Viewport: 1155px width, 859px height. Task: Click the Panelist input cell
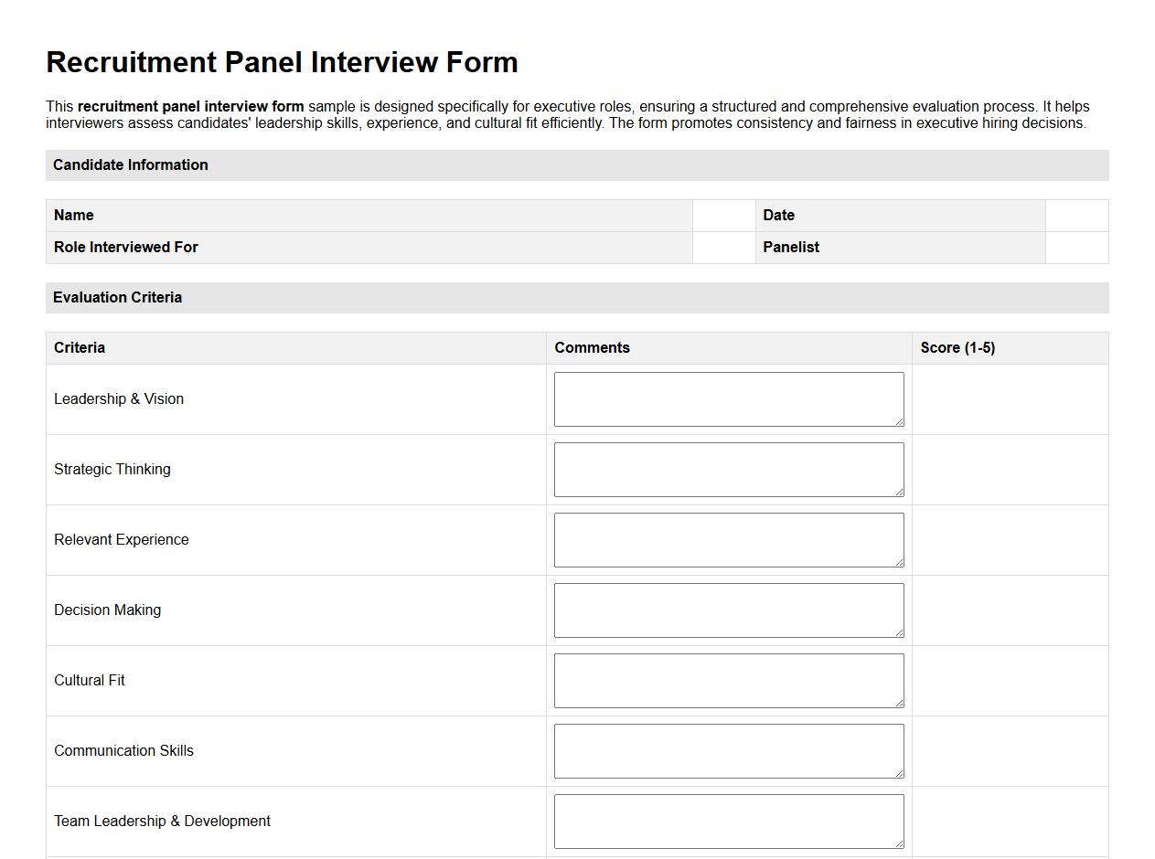click(1076, 247)
